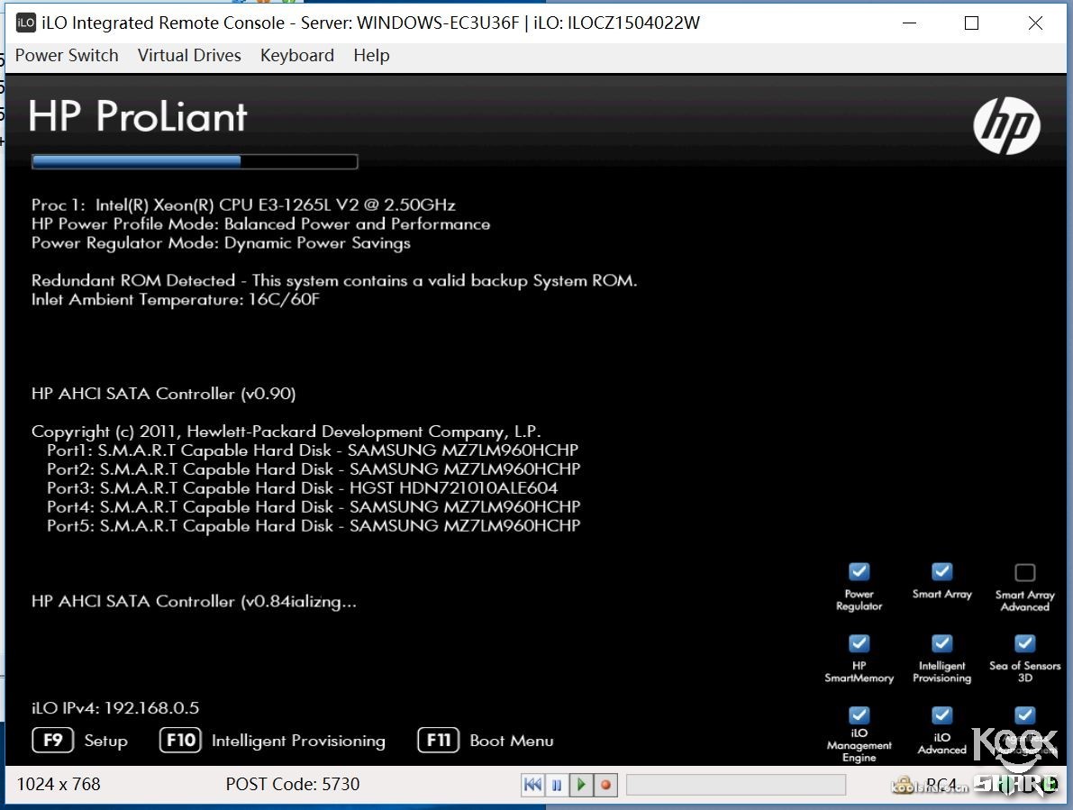Click the POST progress bar
This screenshot has width=1073, height=810.
click(x=195, y=161)
